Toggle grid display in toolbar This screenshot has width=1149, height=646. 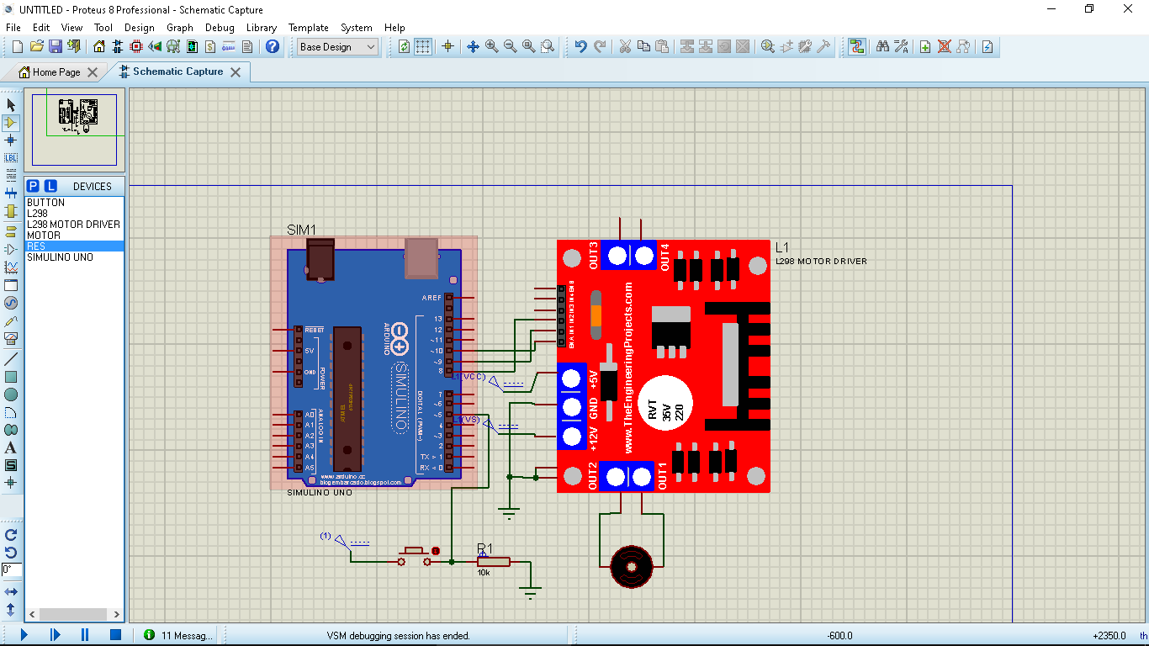pos(422,46)
